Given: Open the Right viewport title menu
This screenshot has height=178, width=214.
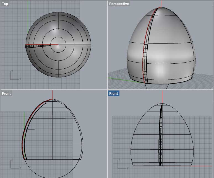Looking at the screenshot, I should click(114, 94).
